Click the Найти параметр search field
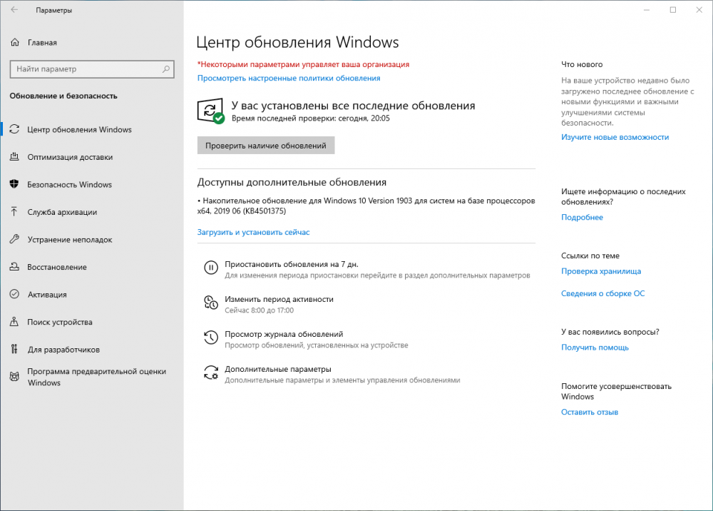The height and width of the screenshot is (511, 713). [92, 69]
